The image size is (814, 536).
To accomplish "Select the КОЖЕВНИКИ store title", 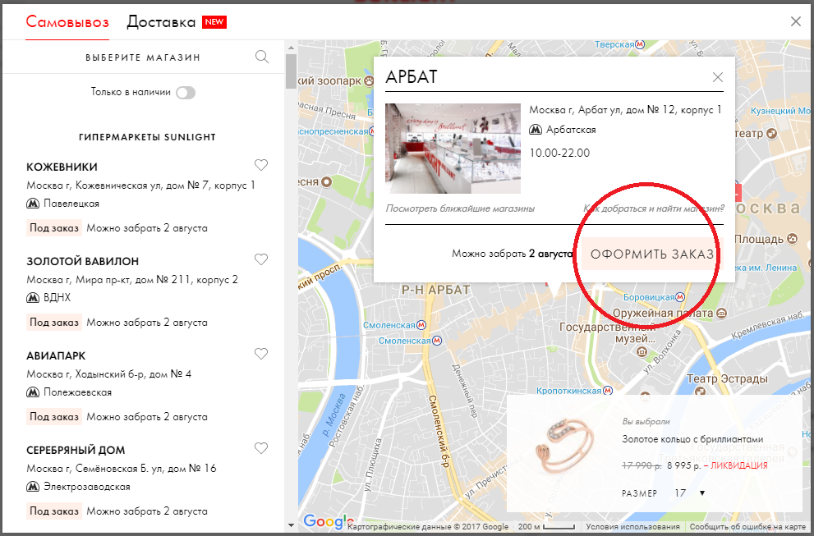I will tap(62, 167).
